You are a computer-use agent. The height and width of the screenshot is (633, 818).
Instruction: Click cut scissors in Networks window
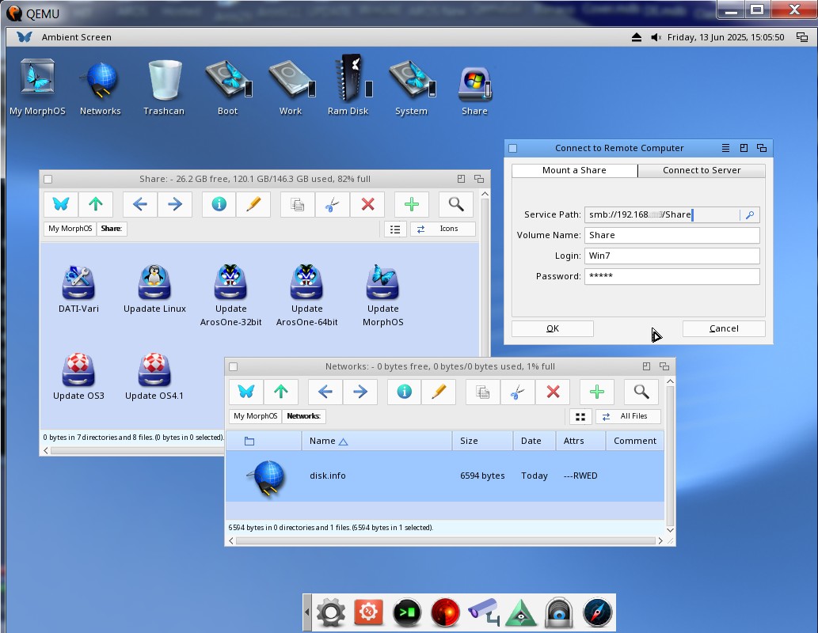coord(518,392)
